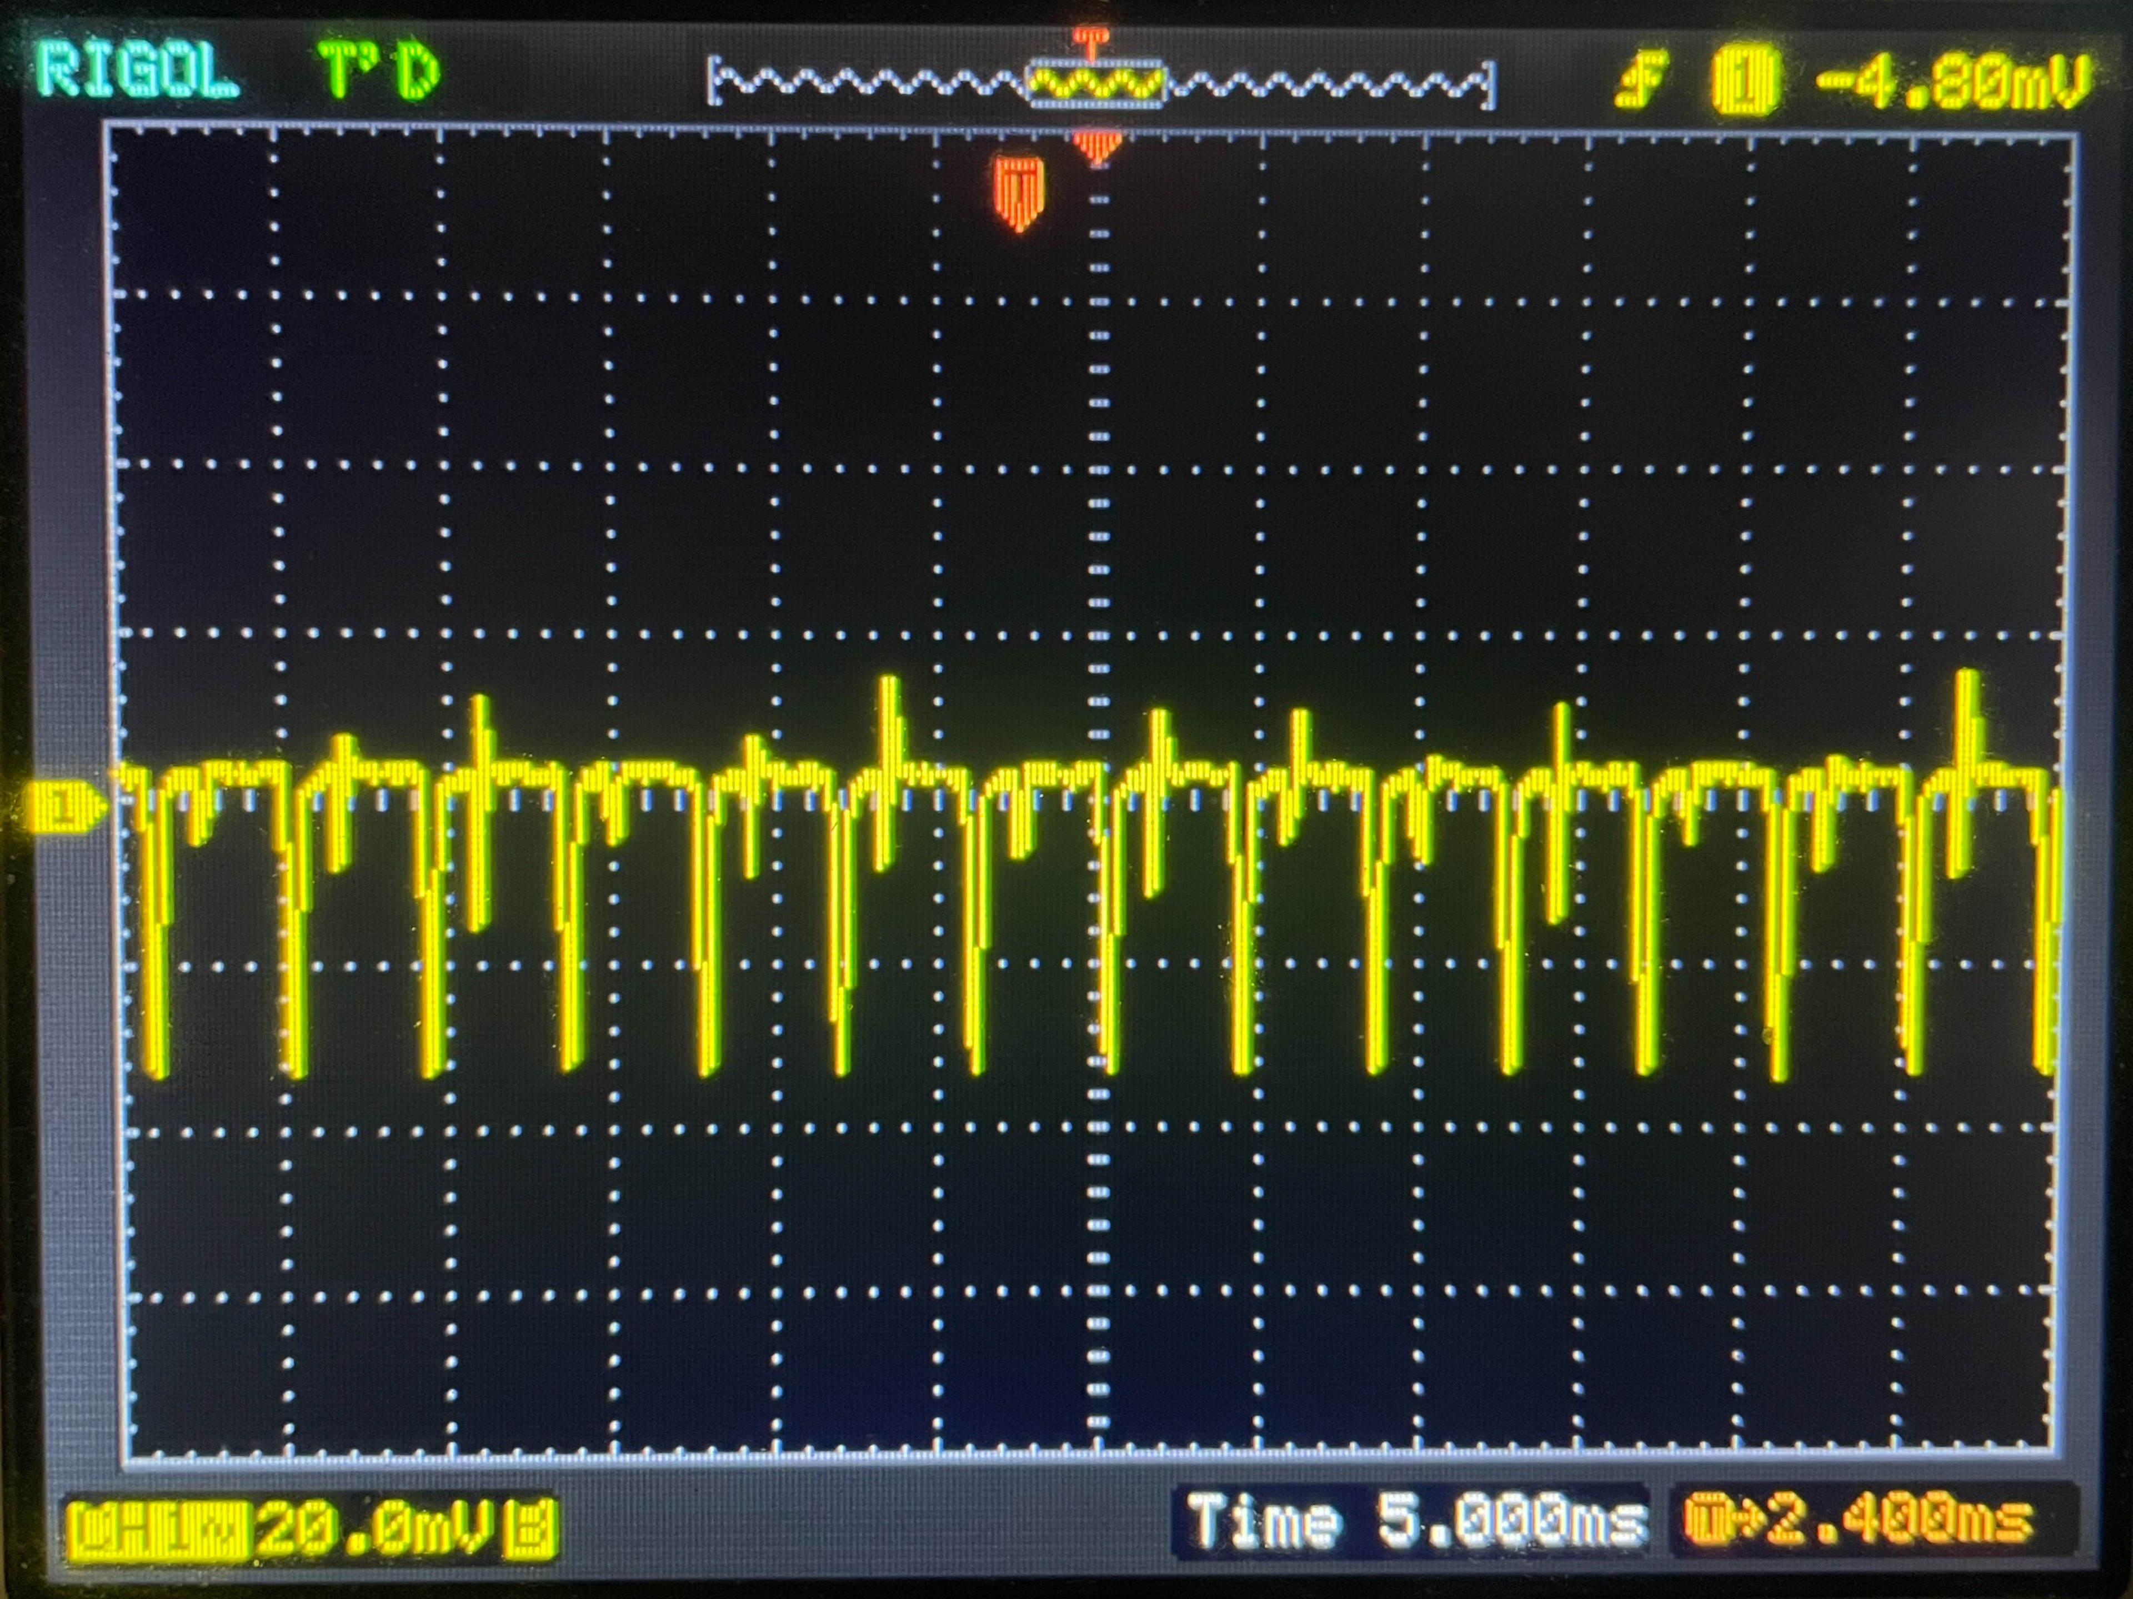Click the small orange T above memory bar
This screenshot has height=1599, width=2133.
tap(1090, 39)
